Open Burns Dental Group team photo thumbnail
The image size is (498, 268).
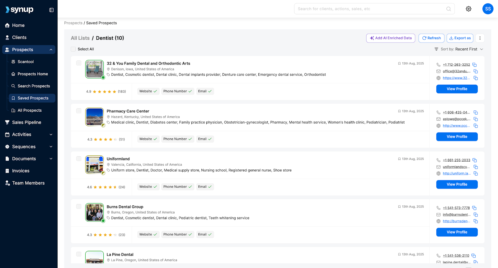click(95, 212)
